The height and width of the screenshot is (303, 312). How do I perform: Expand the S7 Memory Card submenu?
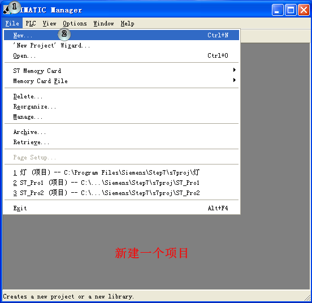click(x=122, y=71)
